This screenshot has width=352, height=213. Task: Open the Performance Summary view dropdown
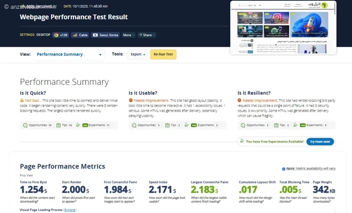(x=69, y=55)
